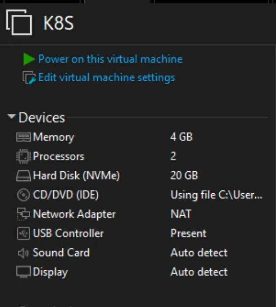Open the 4 GB memory value
This screenshot has height=307, width=276.
[181, 137]
